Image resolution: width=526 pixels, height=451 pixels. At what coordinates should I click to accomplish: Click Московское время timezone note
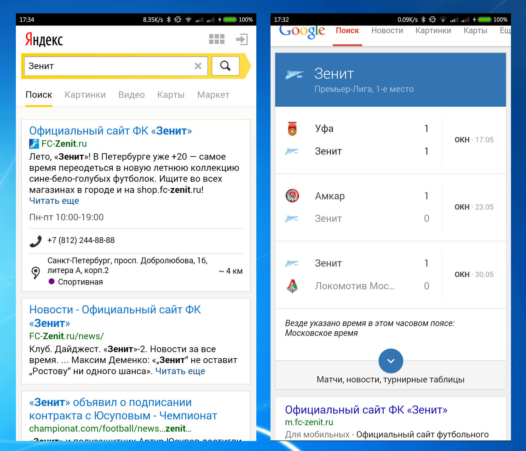321,333
